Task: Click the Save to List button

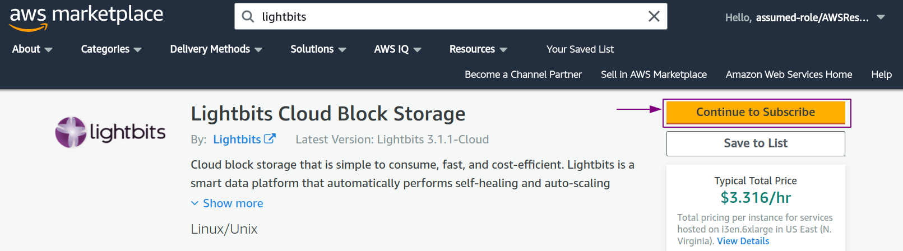Action: click(756, 143)
